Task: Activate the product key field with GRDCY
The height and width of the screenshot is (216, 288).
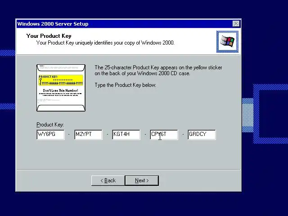Action: point(202,135)
